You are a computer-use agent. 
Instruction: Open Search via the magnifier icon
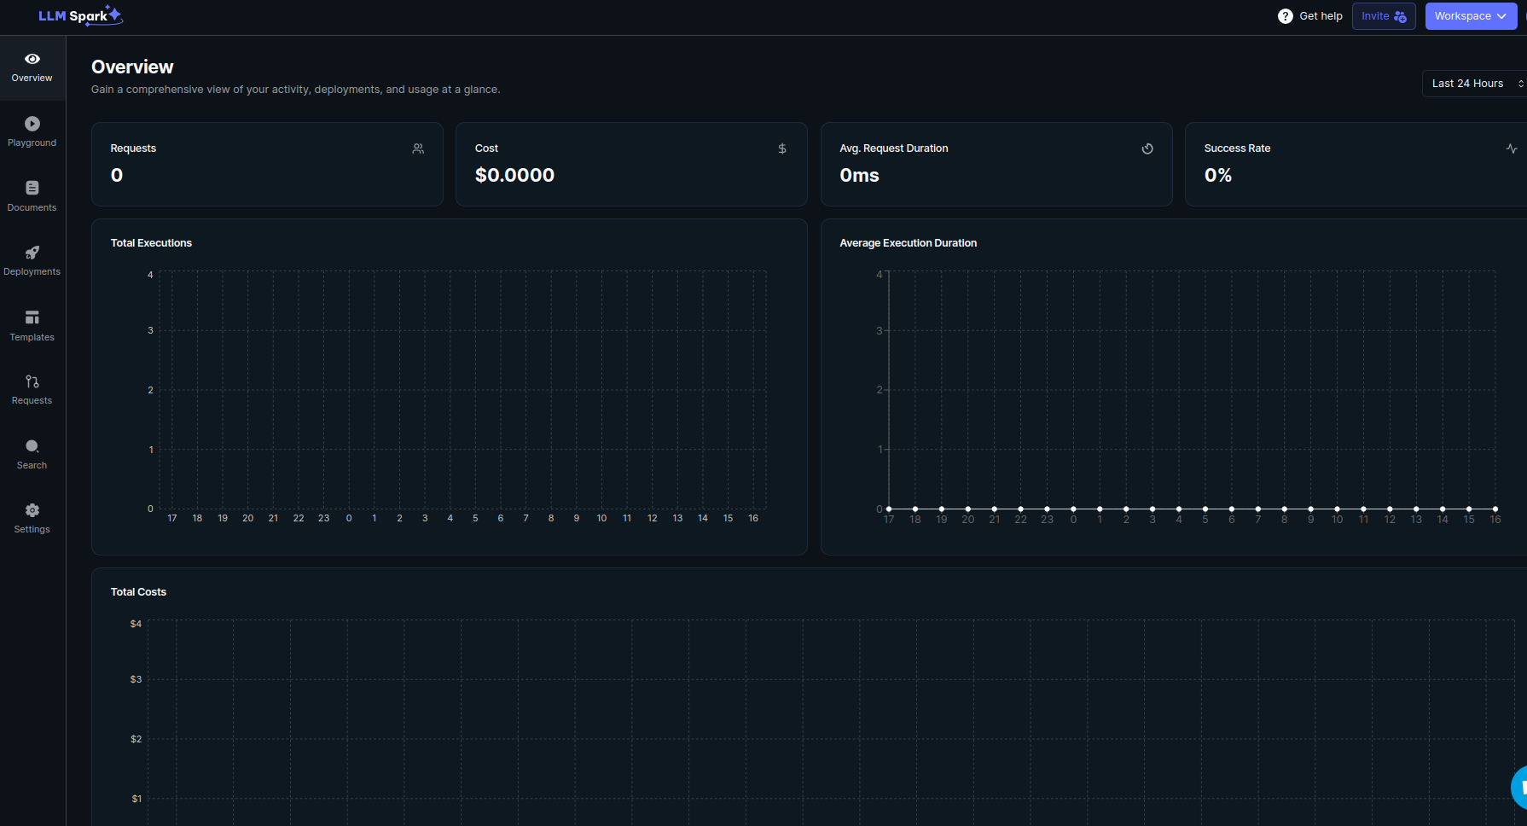(32, 446)
